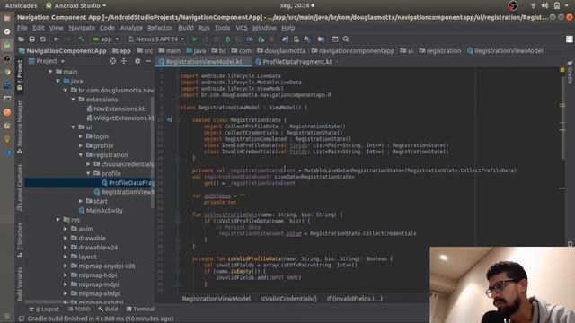Toggle the 1: Project tool window
The width and height of the screenshot is (575, 323).
point(20,75)
